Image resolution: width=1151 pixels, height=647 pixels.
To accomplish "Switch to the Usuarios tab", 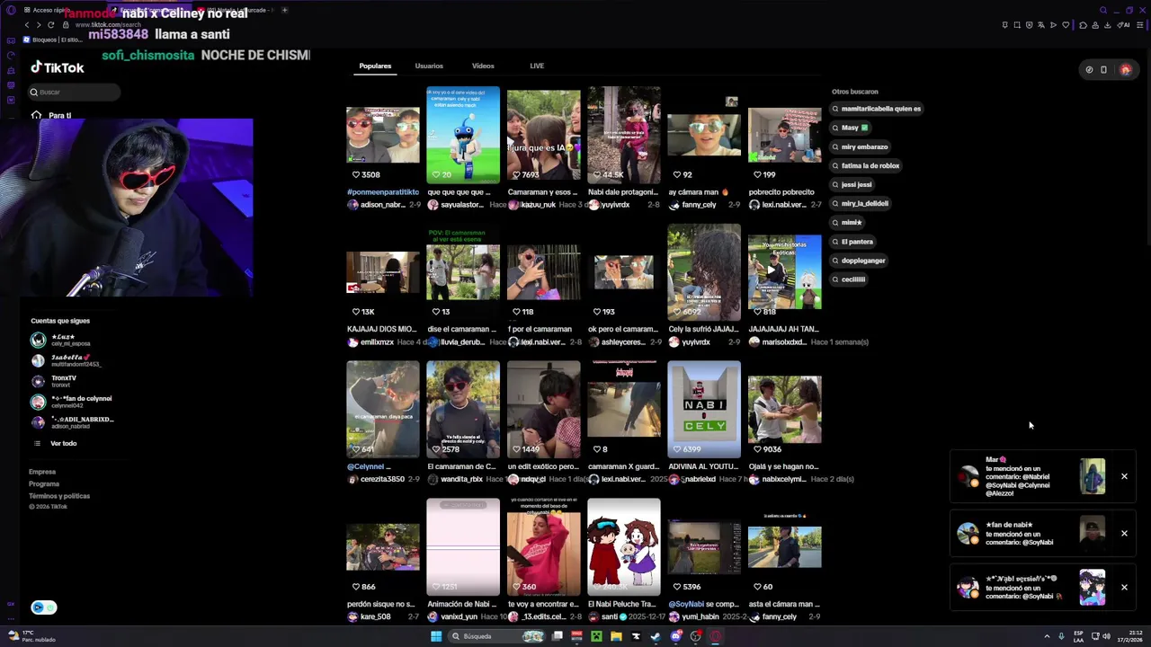I will click(429, 66).
